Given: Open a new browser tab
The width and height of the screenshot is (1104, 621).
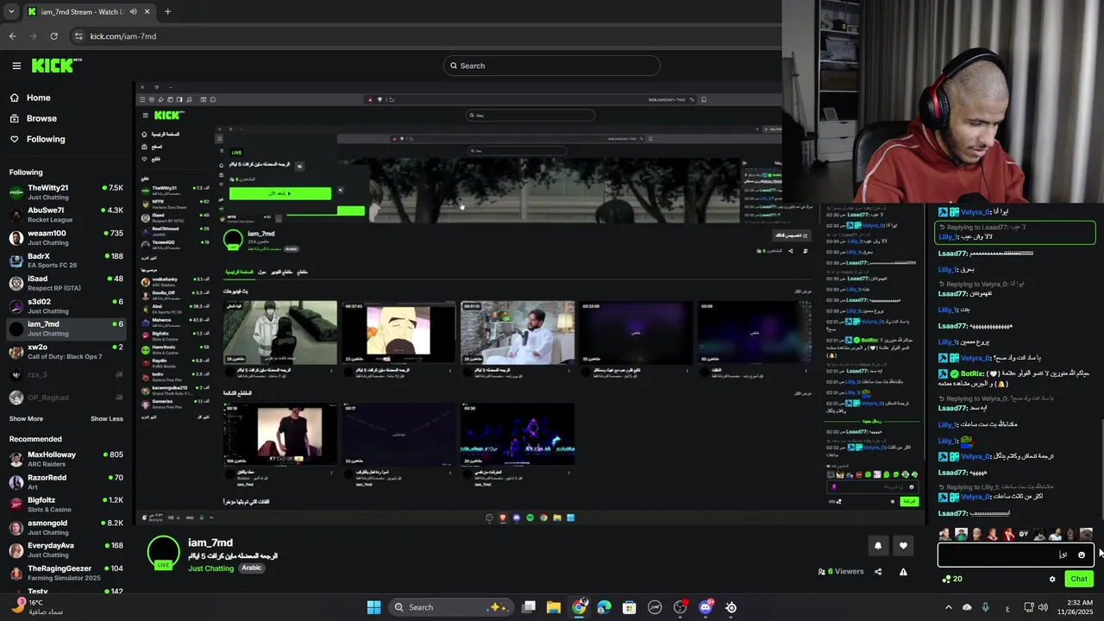Looking at the screenshot, I should (167, 12).
